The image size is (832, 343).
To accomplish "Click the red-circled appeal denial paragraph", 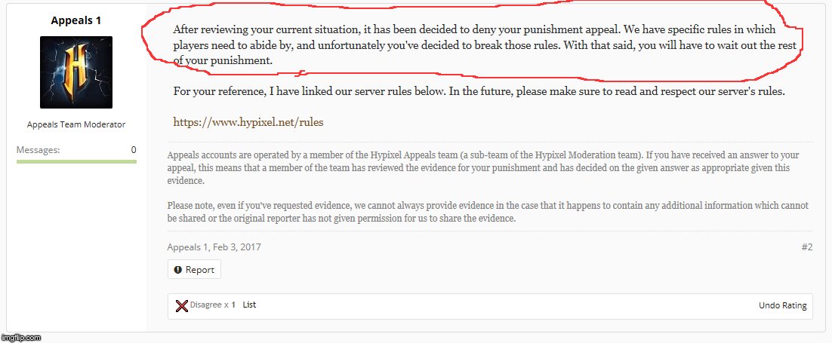I will point(483,45).
